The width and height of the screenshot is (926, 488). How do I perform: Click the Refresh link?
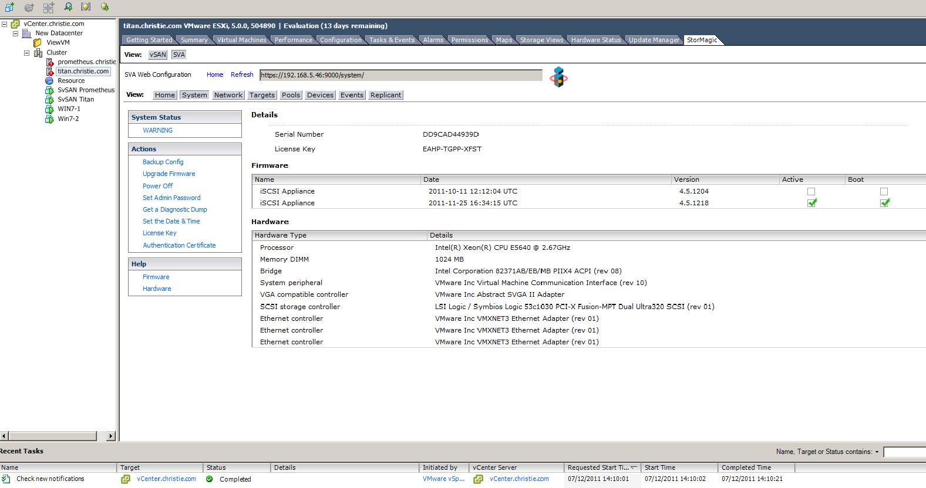(242, 74)
